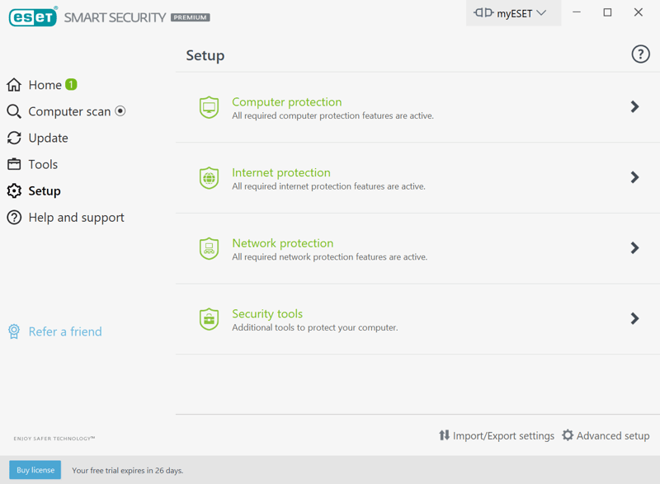Click the scan-in-progress indicator beside Computer scan
660x484 pixels.
120,111
